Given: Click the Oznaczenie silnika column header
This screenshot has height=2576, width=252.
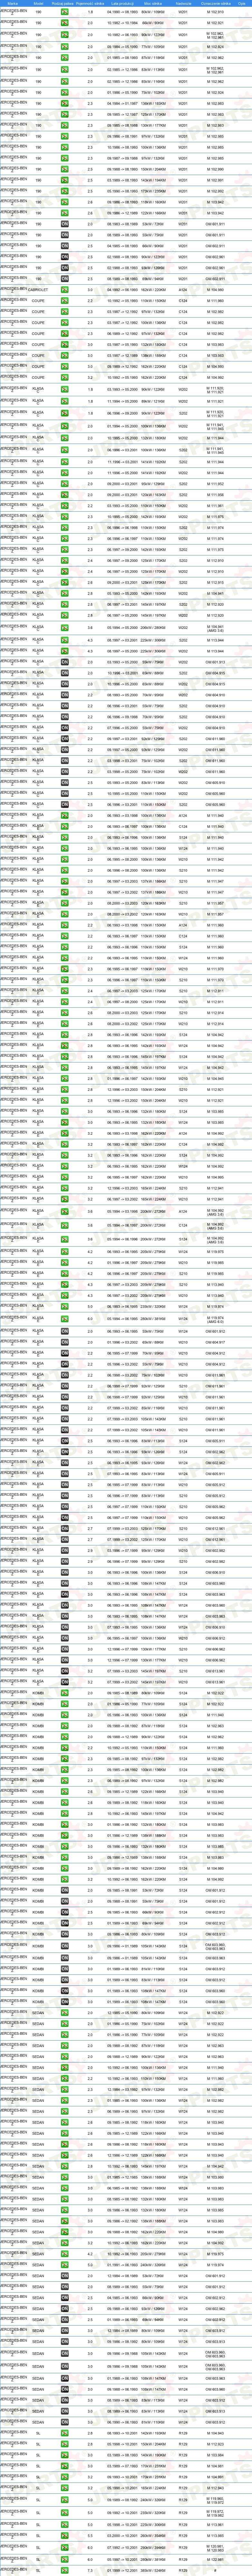Looking at the screenshot, I should point(216,3).
